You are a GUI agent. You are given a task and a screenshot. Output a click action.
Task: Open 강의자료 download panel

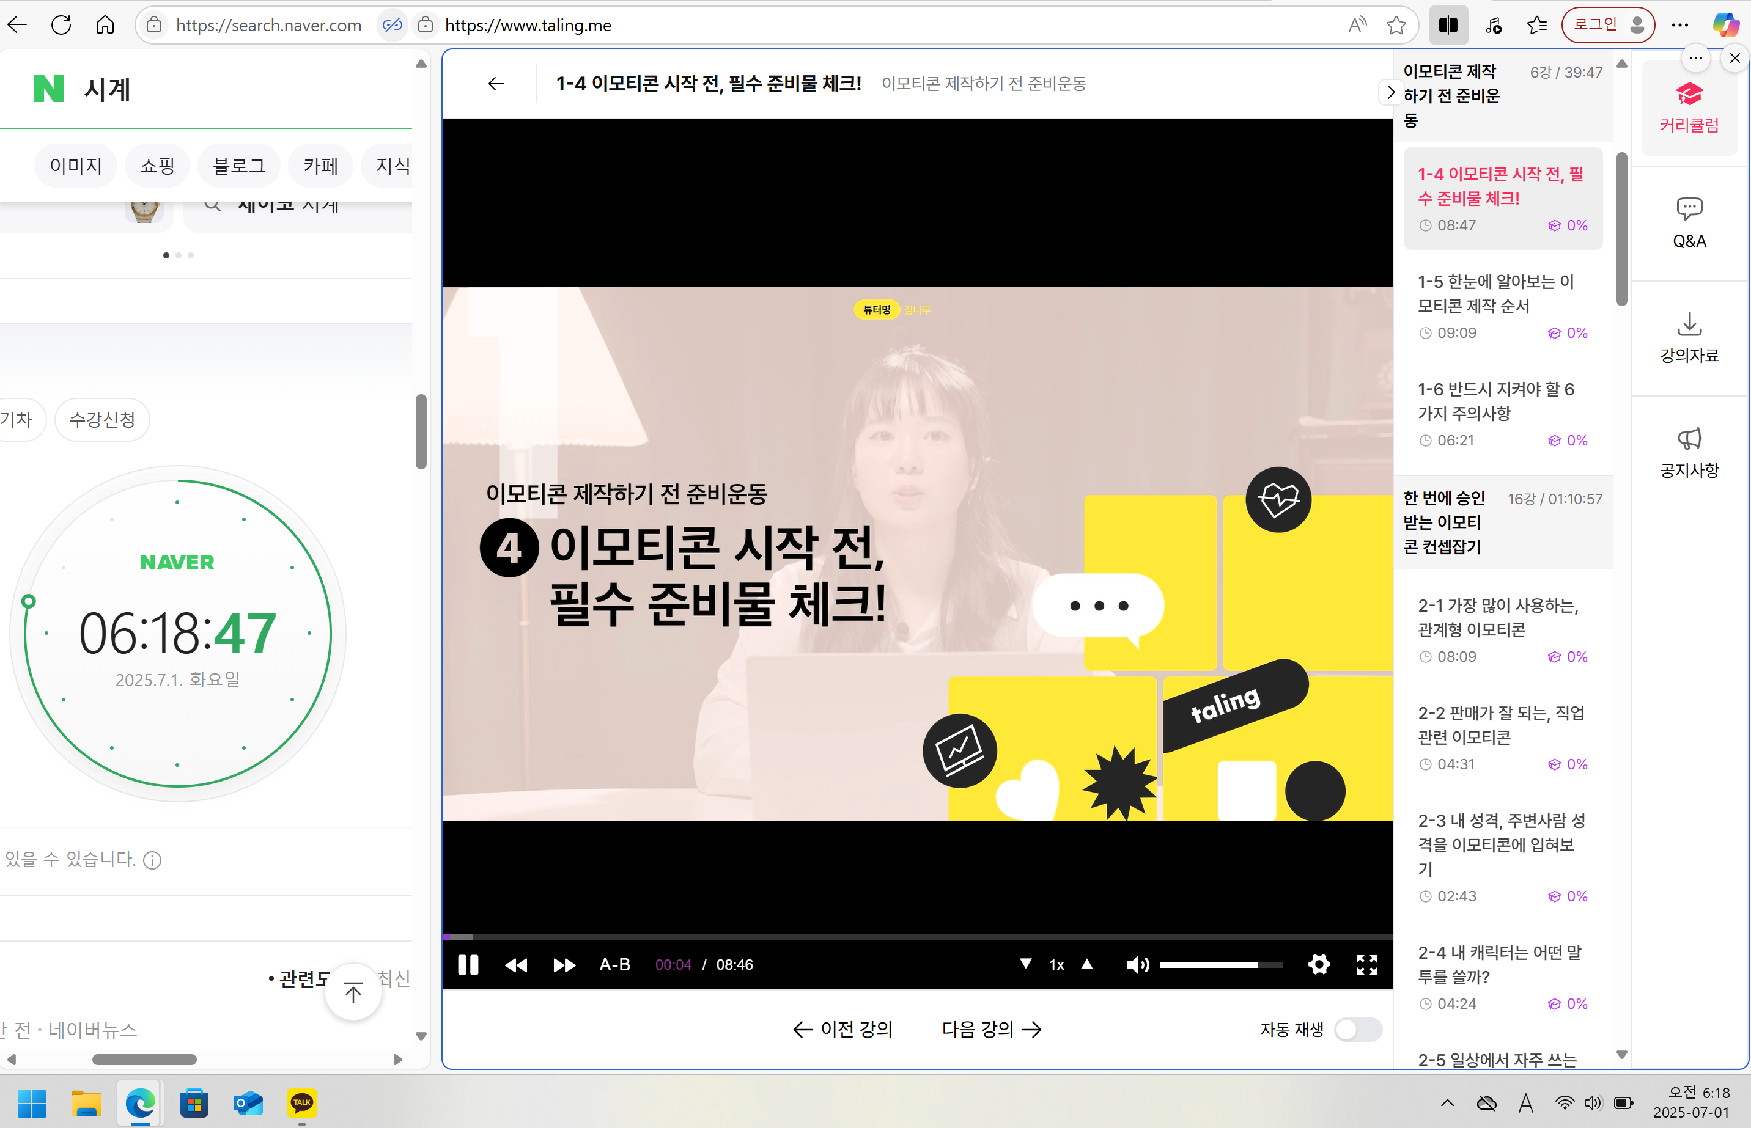tap(1689, 338)
